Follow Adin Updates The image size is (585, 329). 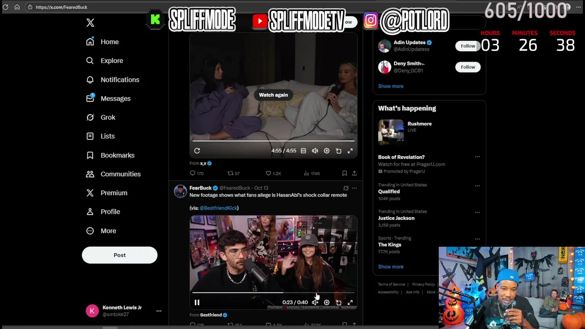(x=468, y=46)
